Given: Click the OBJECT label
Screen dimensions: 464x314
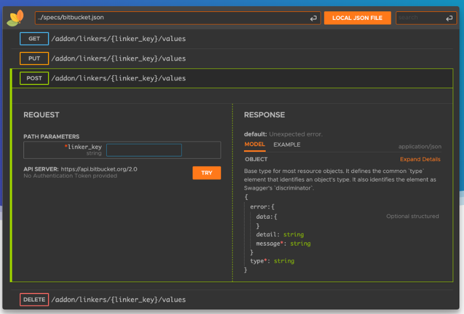Looking at the screenshot, I should point(256,160).
